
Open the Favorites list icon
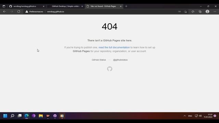(x=193, y=12)
